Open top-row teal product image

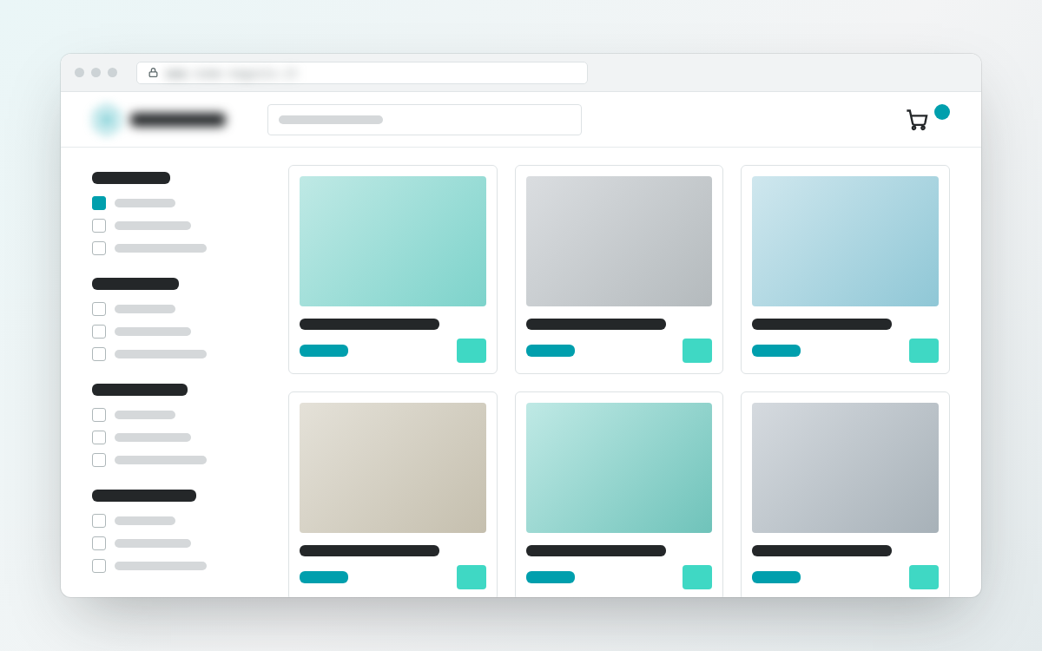392,241
